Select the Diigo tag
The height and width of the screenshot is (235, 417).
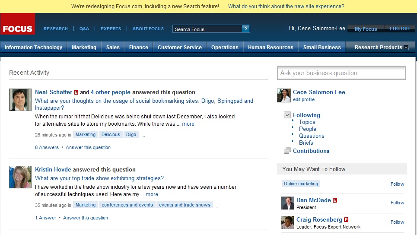coord(131,134)
